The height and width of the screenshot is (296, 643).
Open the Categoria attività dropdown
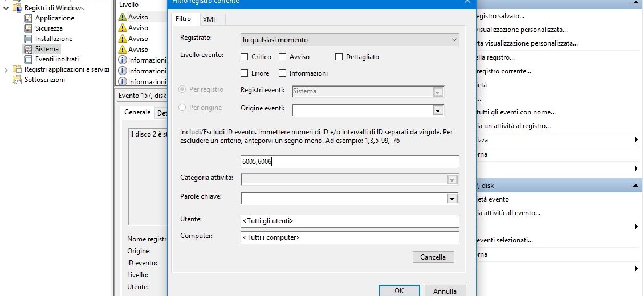[452, 180]
